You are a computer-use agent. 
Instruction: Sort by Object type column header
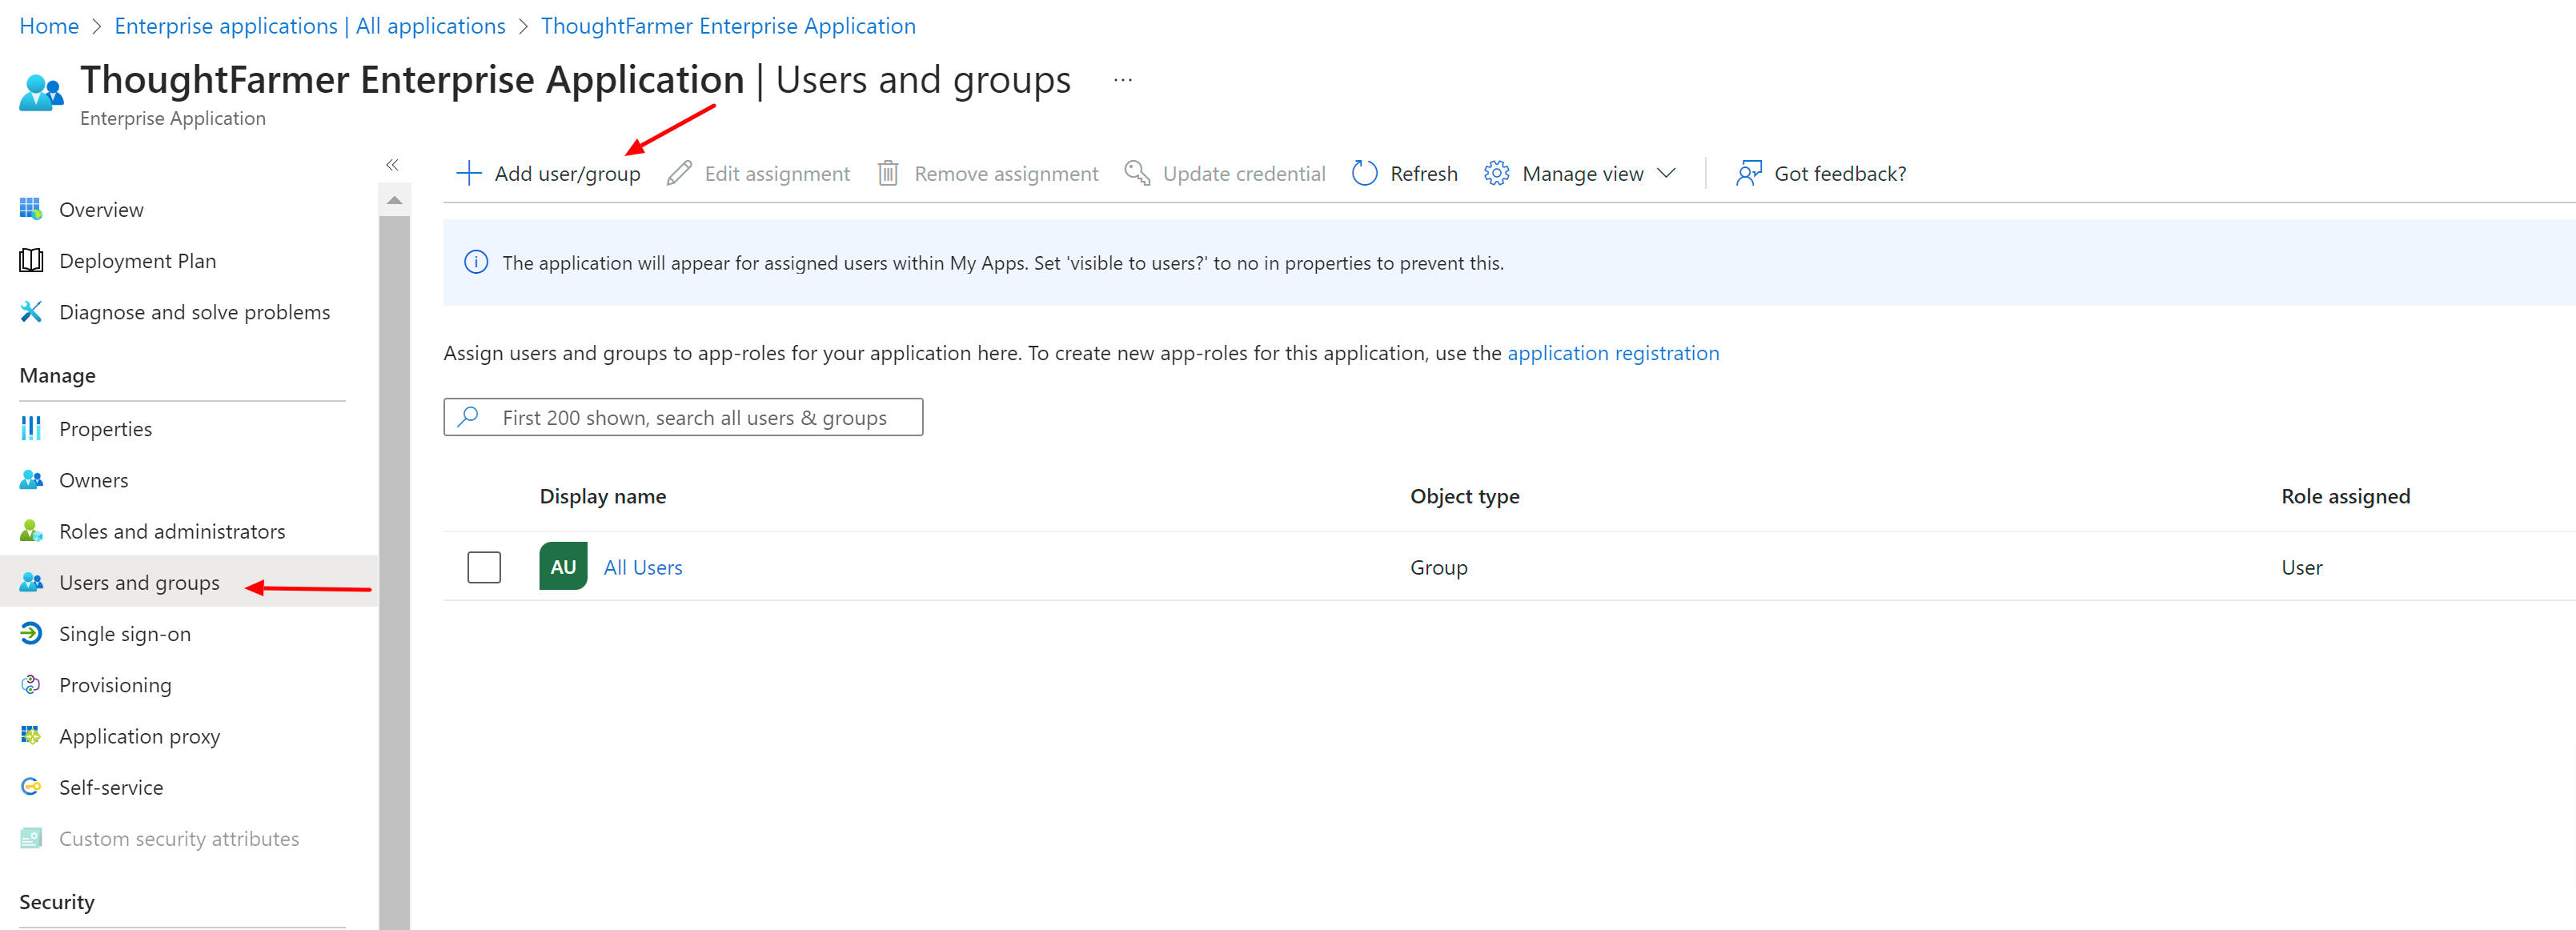pos(1464,496)
